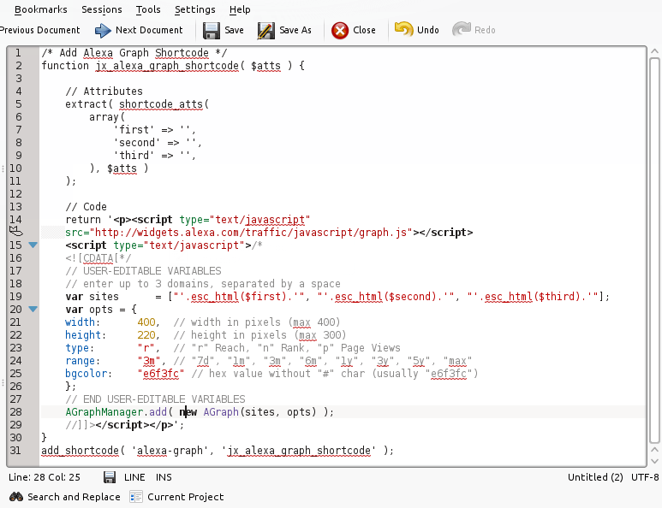Click AGraphManager on line 28
662x508 pixels.
click(x=104, y=412)
